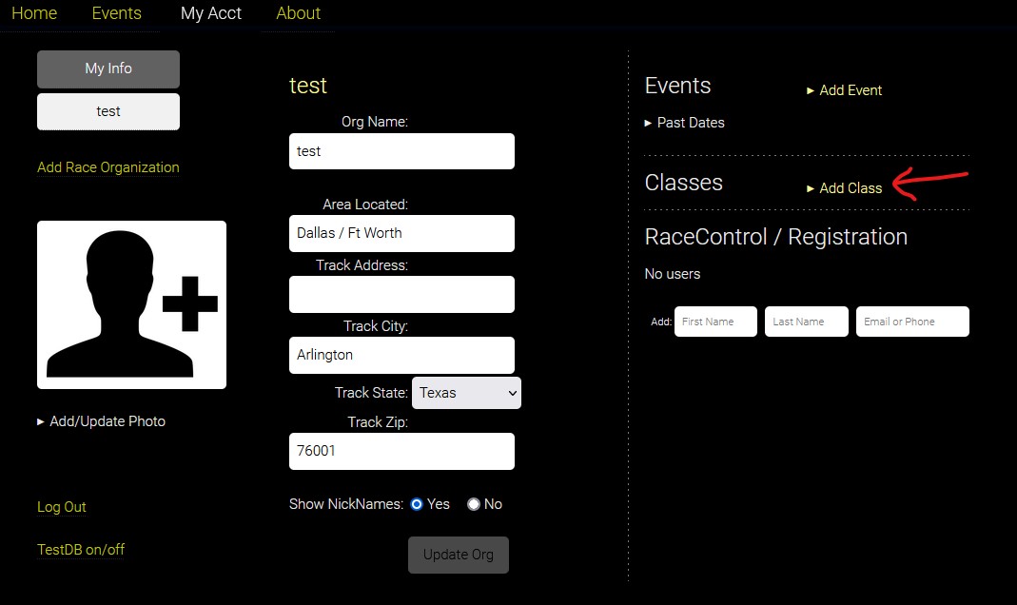Focus the Track Address input field

tap(401, 294)
